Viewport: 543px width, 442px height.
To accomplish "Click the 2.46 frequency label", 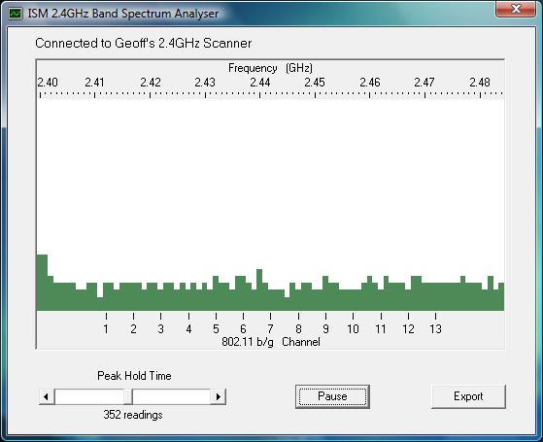I will pos(370,83).
